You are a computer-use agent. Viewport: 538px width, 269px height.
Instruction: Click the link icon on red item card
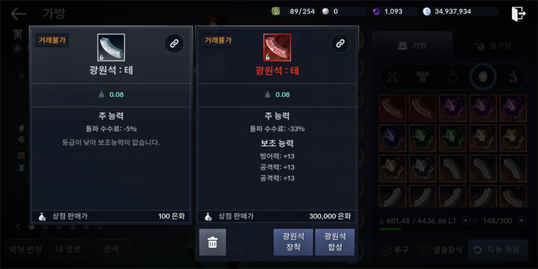(340, 43)
